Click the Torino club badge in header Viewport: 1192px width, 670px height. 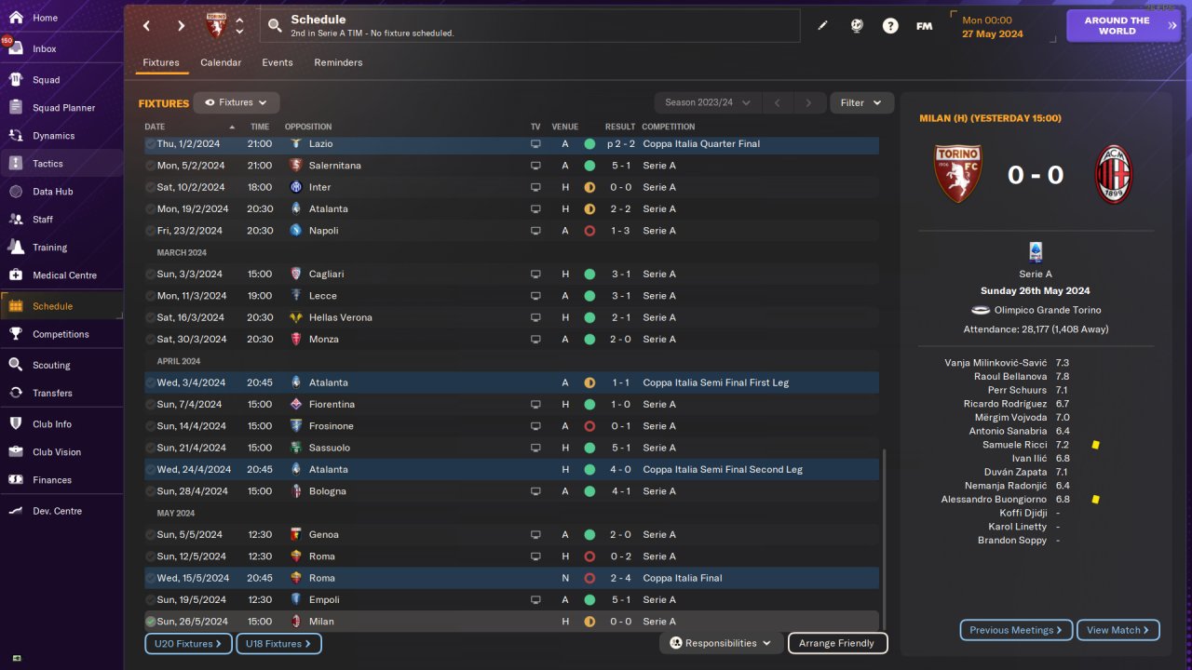(x=216, y=25)
